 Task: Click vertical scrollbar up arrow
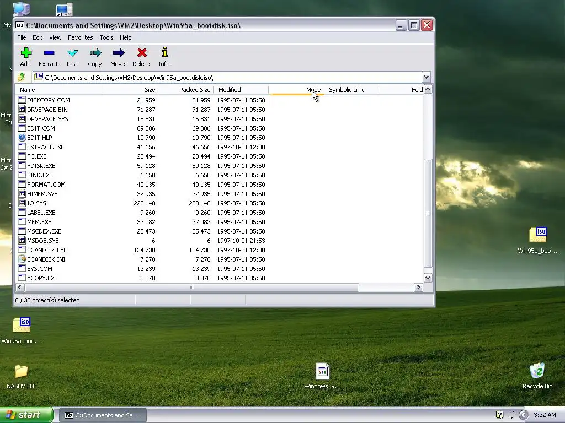click(x=428, y=89)
